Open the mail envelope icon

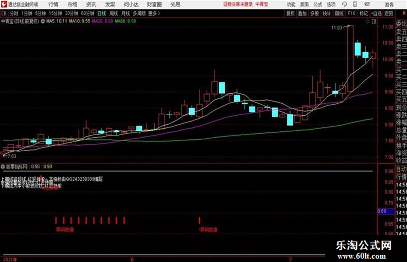point(367,4)
